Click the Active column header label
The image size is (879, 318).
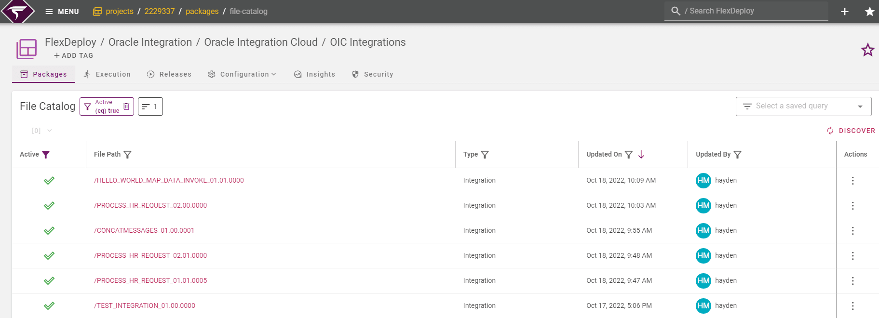click(x=29, y=154)
